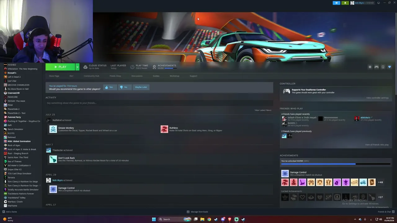Image resolution: width=397 pixels, height=223 pixels.
Task: Select Raft in the library list
Action: 9,125
